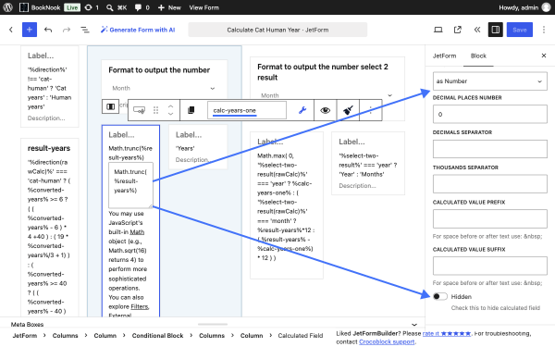Toggle the eye visibility icon in block toolbar
This screenshot has height=347, width=555.
point(325,110)
